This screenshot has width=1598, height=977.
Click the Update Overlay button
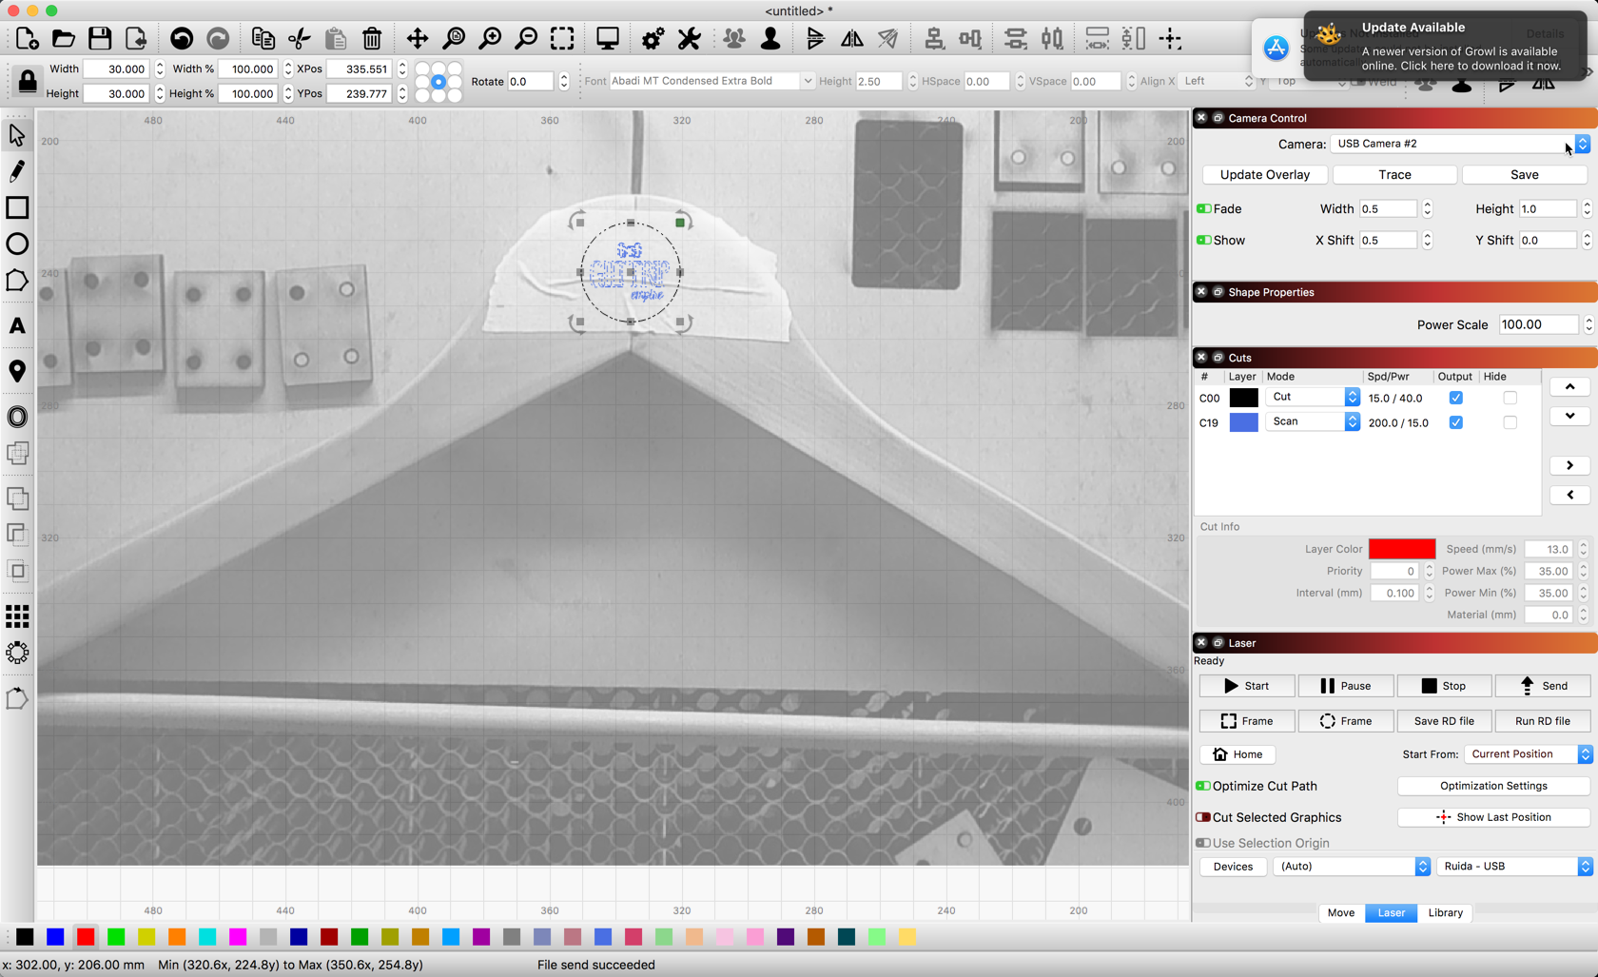click(x=1264, y=175)
